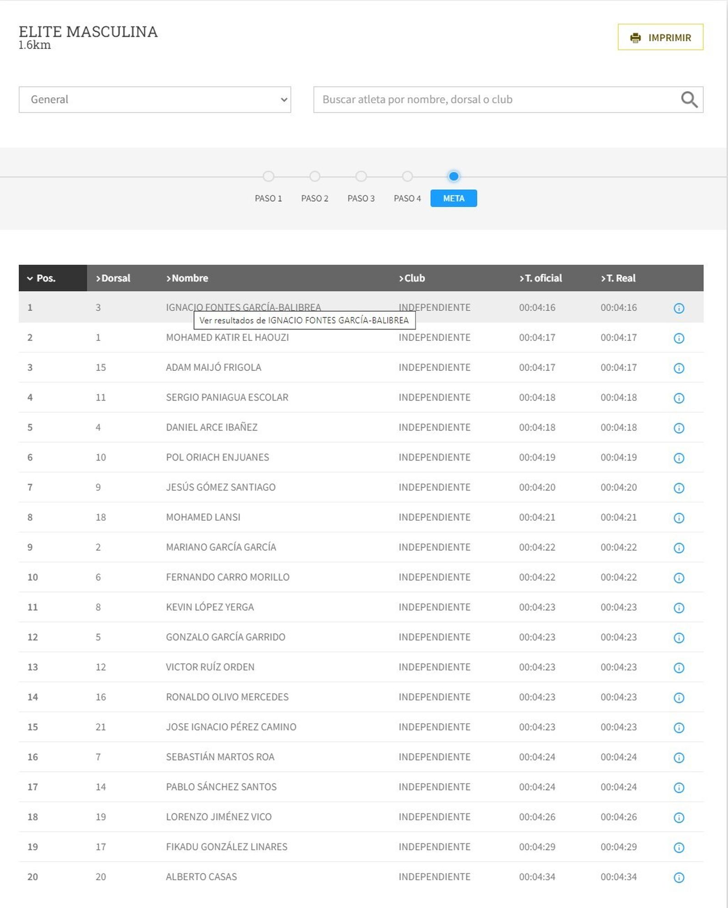Screen dimensions: 728x908
Task: Select the META checkpoint circle
Action: (x=454, y=176)
